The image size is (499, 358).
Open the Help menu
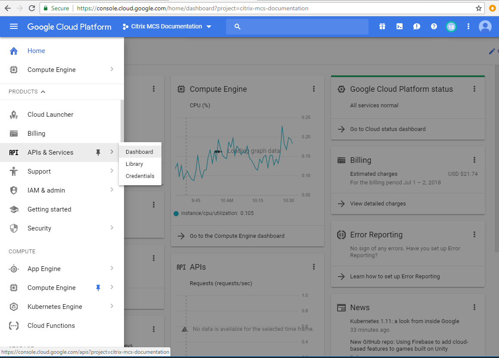(x=434, y=26)
